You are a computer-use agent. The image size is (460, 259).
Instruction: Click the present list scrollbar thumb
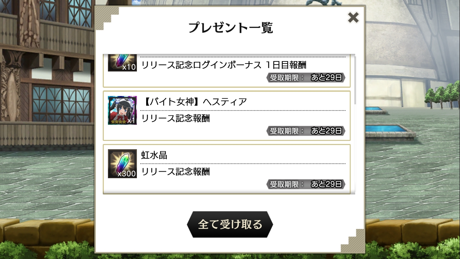[x=354, y=79]
